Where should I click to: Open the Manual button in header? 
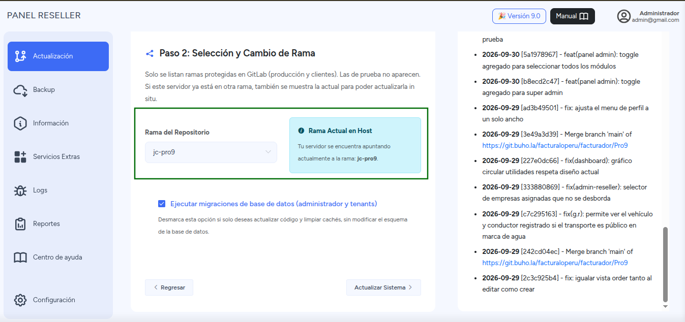coord(572,16)
